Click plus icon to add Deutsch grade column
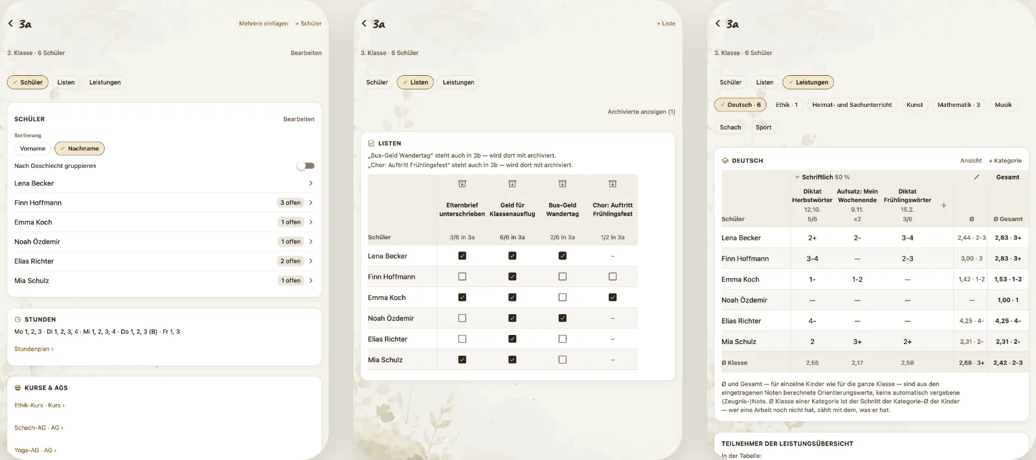This screenshot has height=460, width=1036. point(943,205)
